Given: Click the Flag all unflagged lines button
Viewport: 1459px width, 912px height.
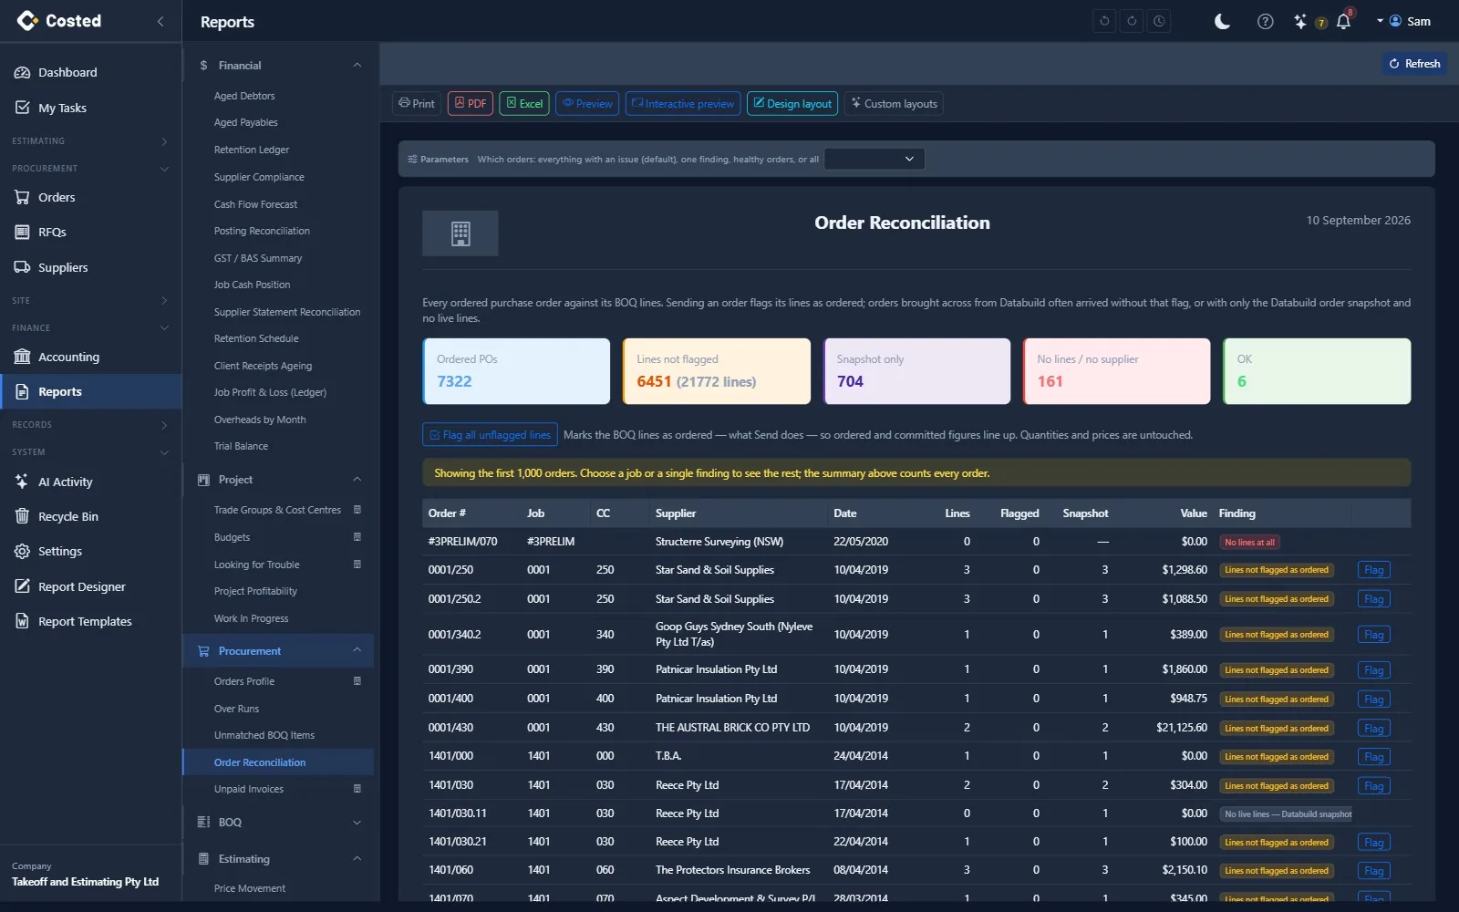Looking at the screenshot, I should pos(490,435).
